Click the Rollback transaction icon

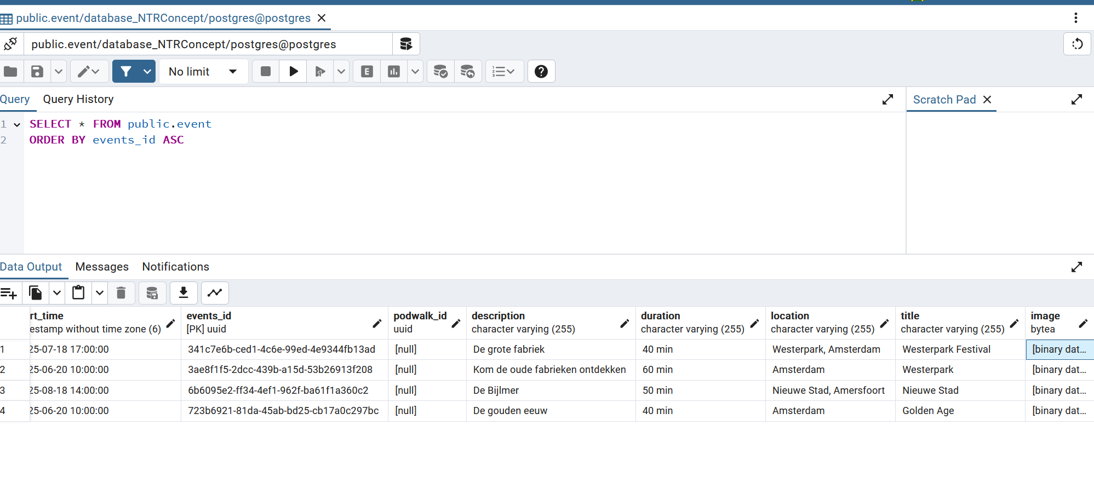467,72
